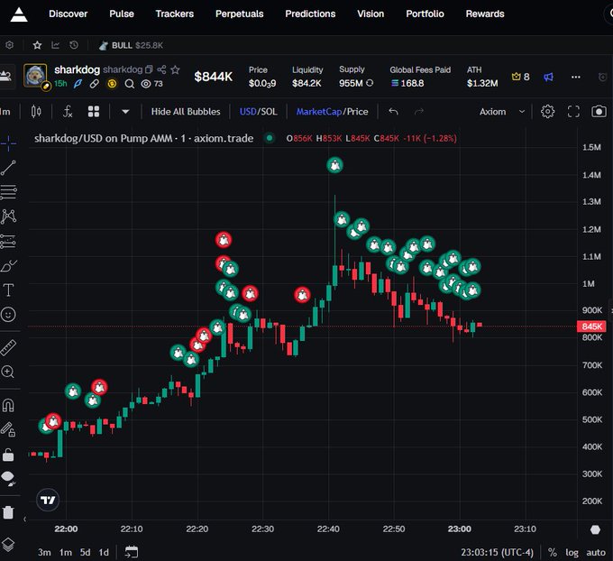The width and height of the screenshot is (613, 561).
Task: Click the TradingView logo badge
Action: point(48,500)
